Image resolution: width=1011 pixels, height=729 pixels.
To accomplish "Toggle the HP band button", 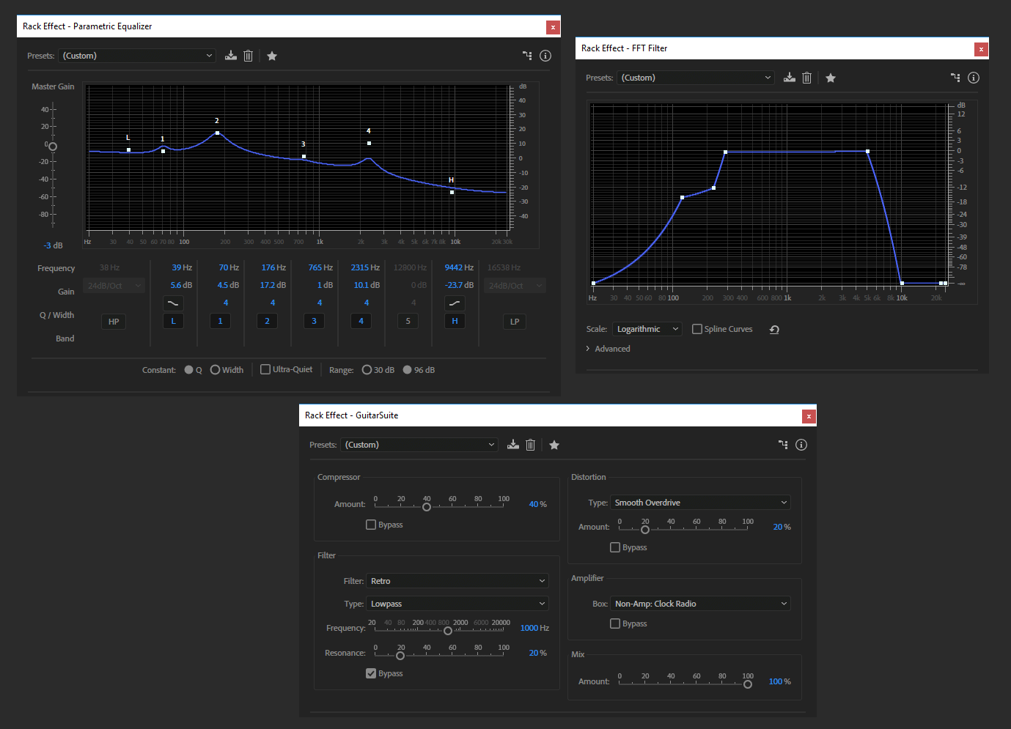I will (114, 322).
